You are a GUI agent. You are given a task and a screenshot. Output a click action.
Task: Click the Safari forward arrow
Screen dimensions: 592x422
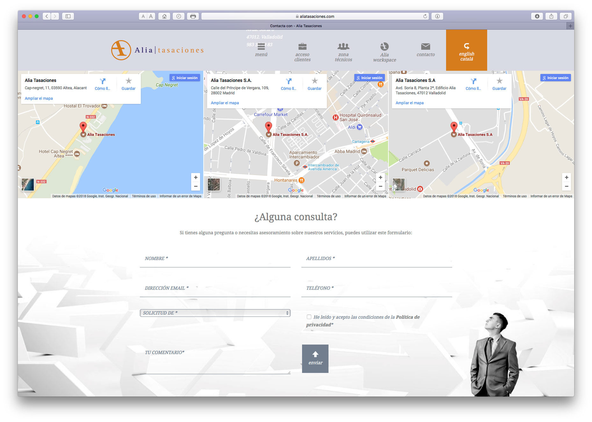(55, 16)
